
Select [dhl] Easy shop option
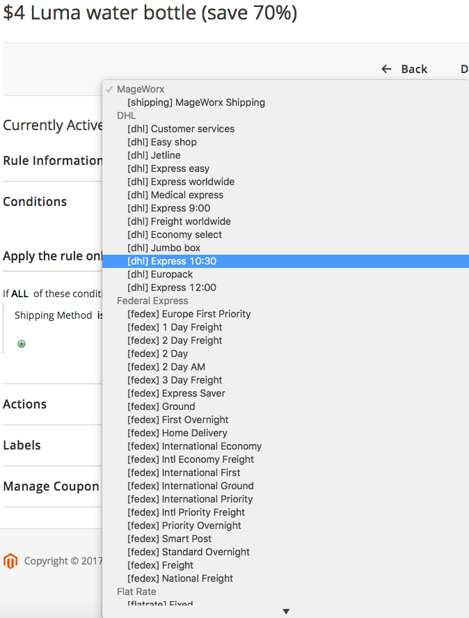click(286, 142)
